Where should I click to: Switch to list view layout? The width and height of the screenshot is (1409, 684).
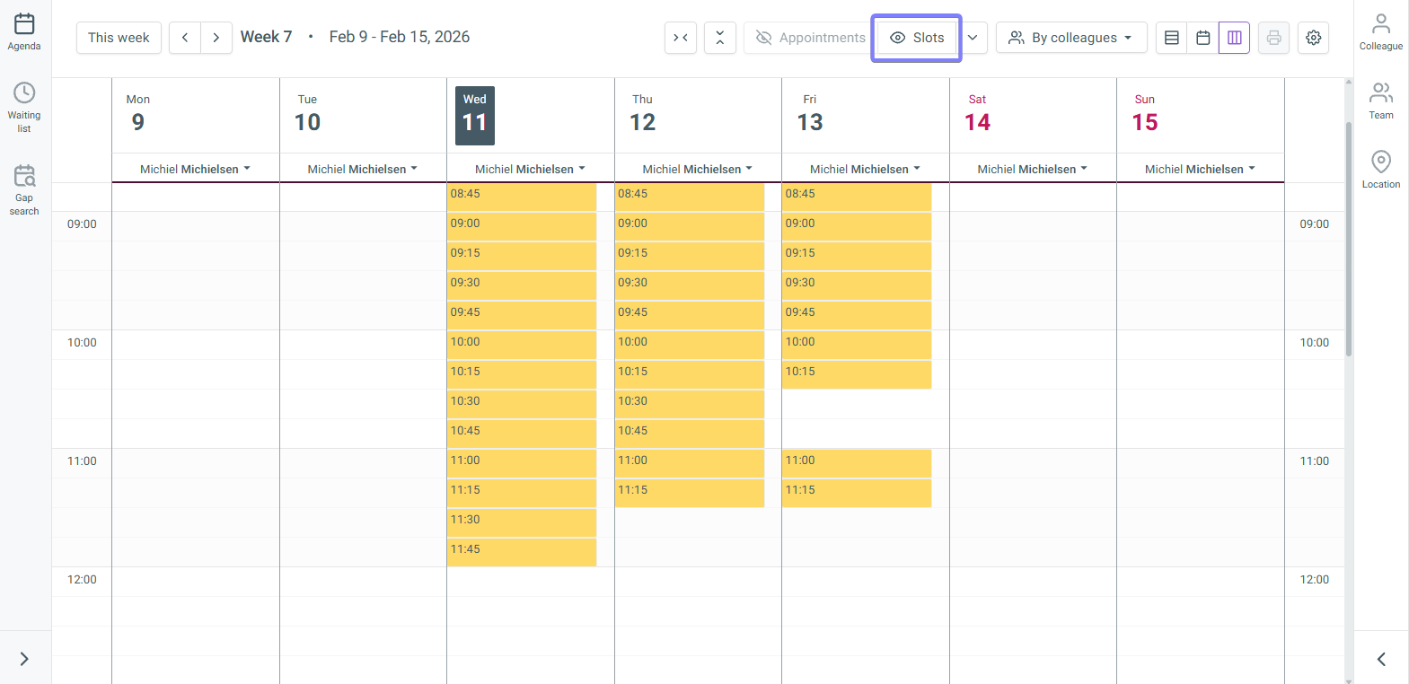pos(1171,38)
